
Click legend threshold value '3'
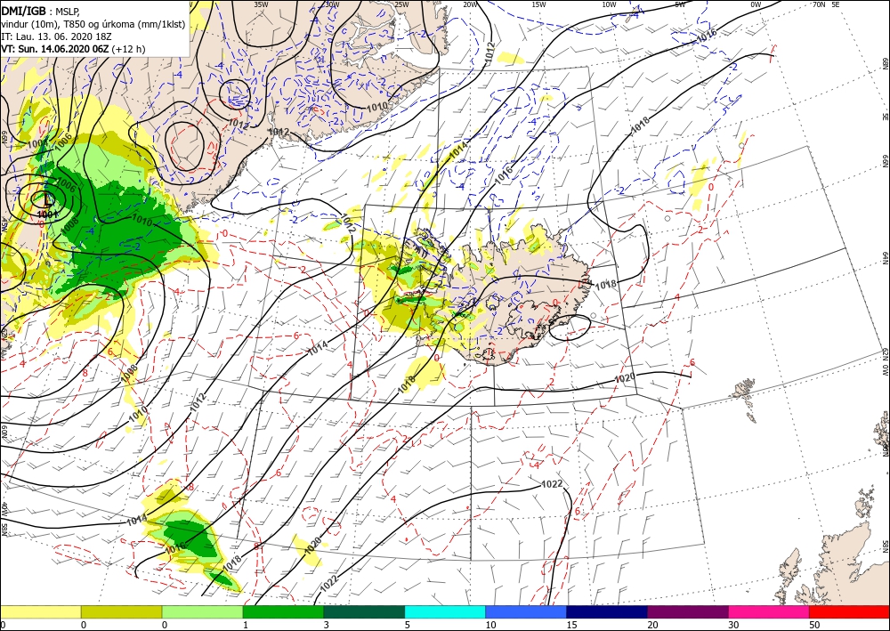click(326, 625)
